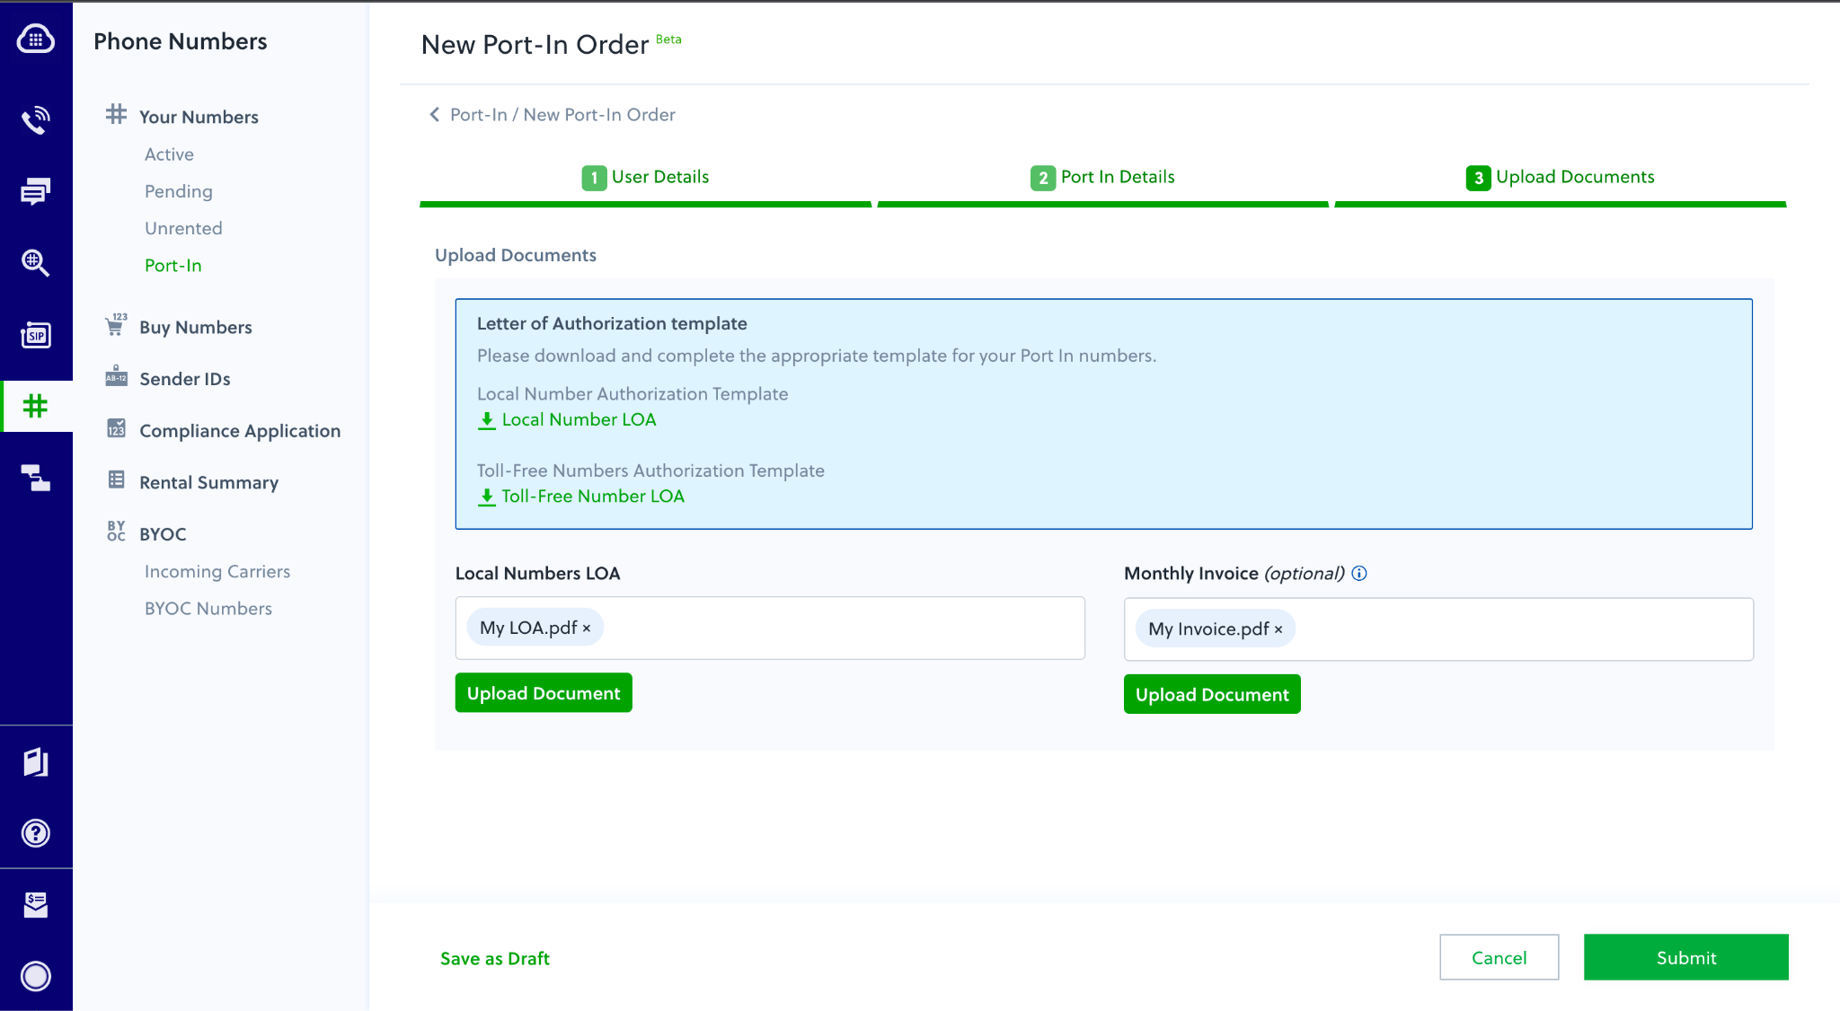Download the Local Number LOA template

click(568, 419)
